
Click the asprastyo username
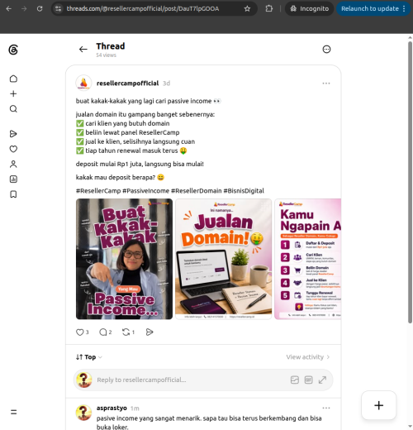point(112,408)
